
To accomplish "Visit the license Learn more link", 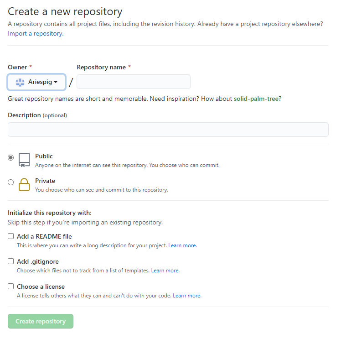I will pos(187,296).
